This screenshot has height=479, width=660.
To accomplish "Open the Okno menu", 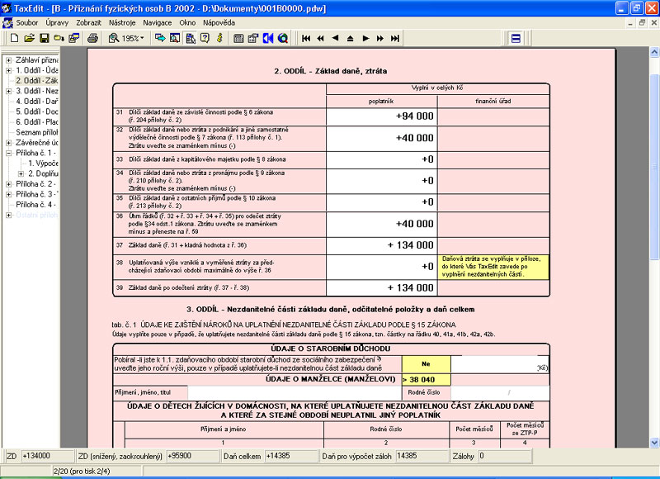I will click(187, 23).
